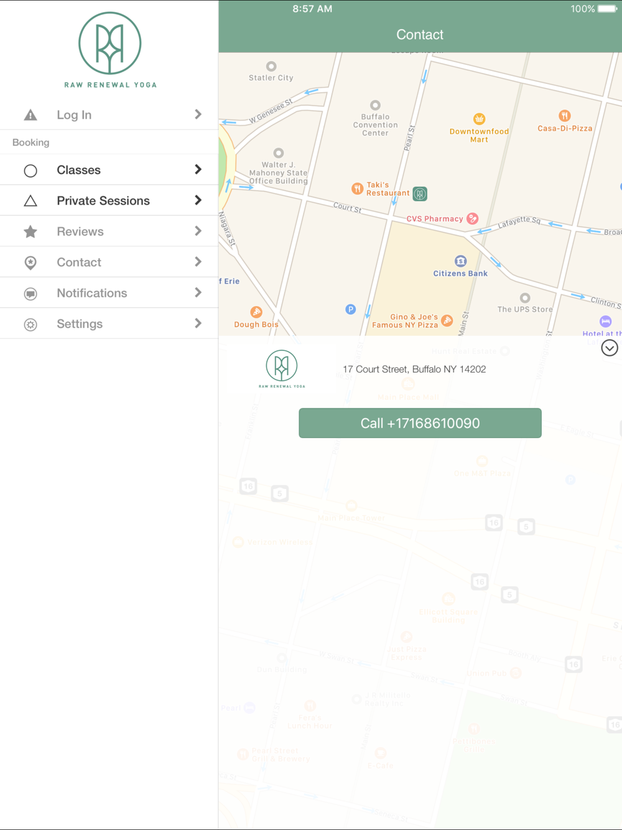This screenshot has height=830, width=622.
Task: Open Contact using its right chevron
Action: (x=198, y=262)
